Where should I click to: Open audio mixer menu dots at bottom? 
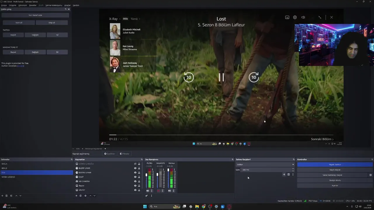click(151, 196)
